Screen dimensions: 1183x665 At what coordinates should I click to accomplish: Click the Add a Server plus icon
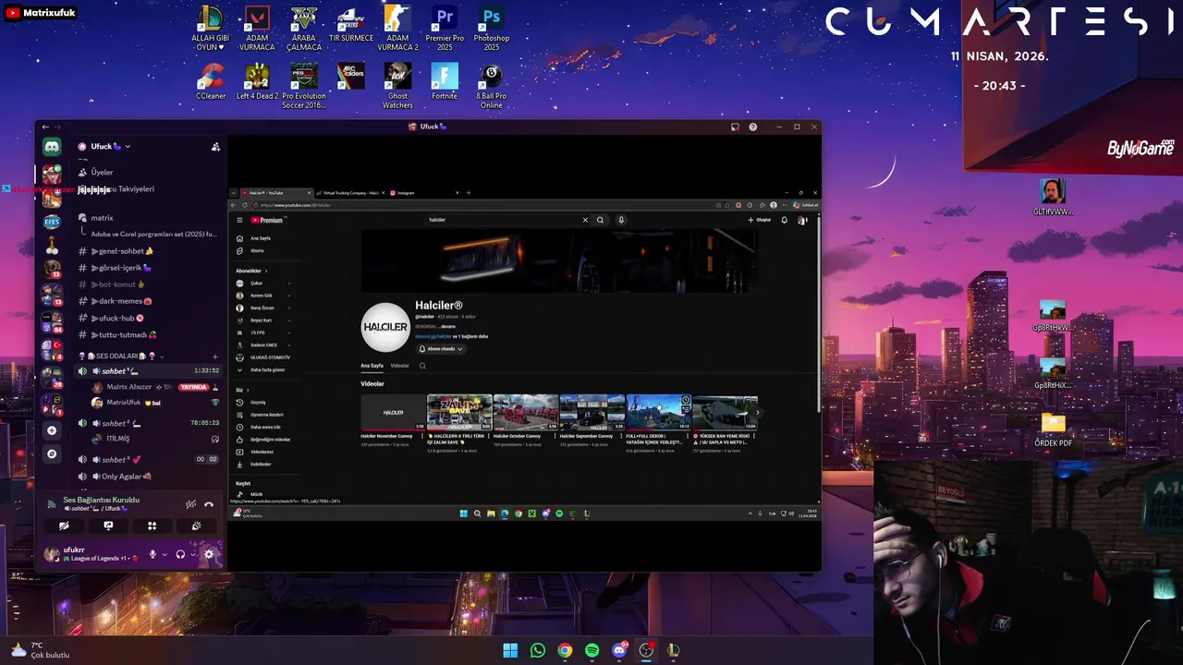click(x=52, y=430)
